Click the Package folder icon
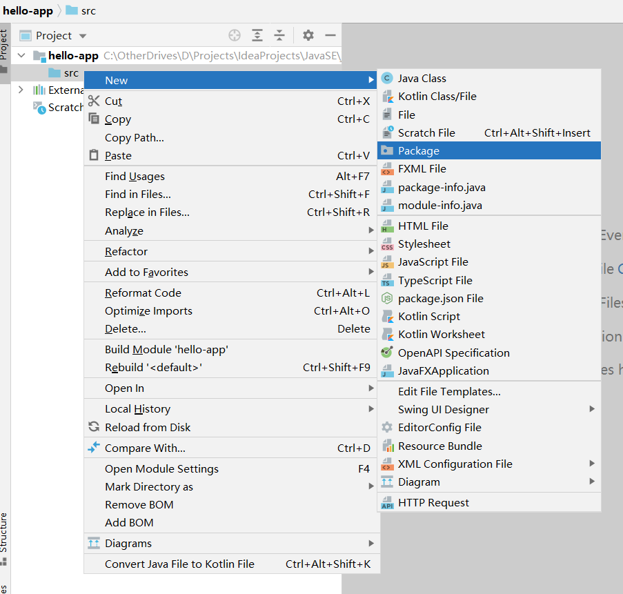The width and height of the screenshot is (623, 594). (x=387, y=150)
